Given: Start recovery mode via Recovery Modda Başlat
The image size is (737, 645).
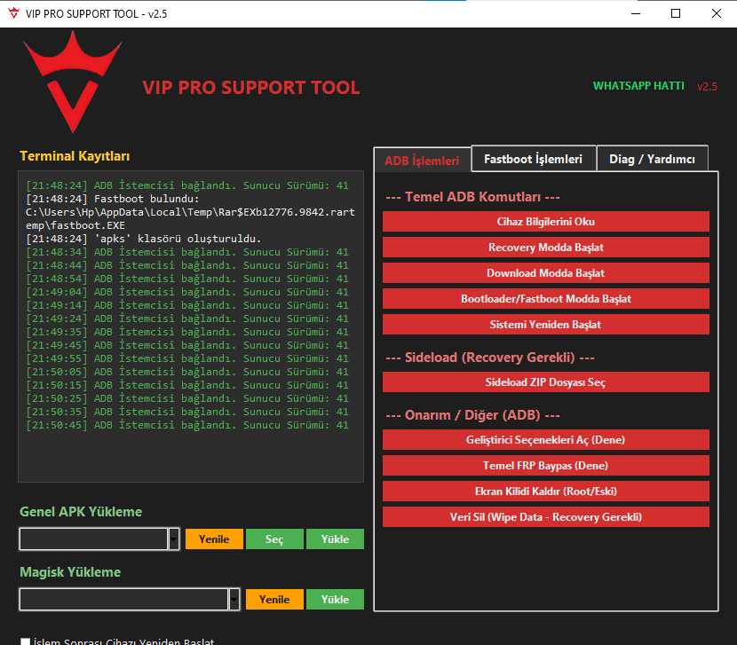Looking at the screenshot, I should point(545,247).
